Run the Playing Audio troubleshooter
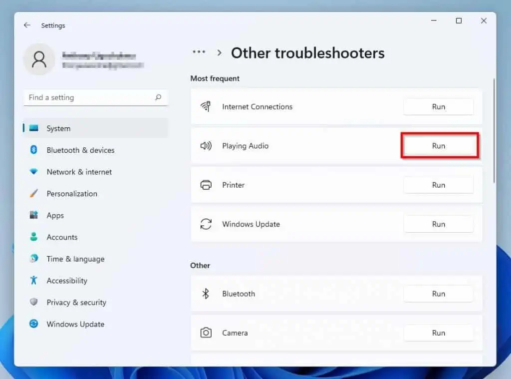 (x=438, y=146)
